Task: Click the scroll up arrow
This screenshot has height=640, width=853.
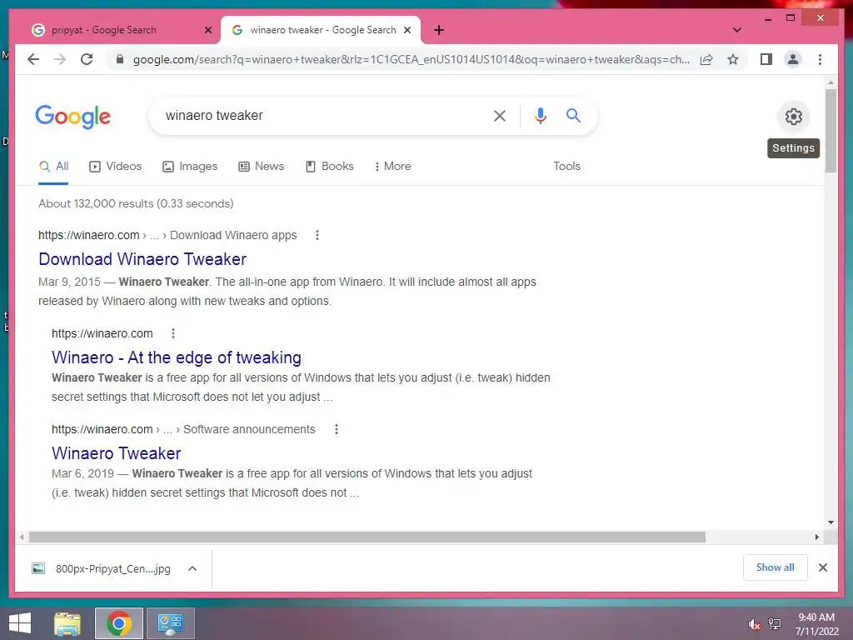Action: pyautogui.click(x=831, y=82)
